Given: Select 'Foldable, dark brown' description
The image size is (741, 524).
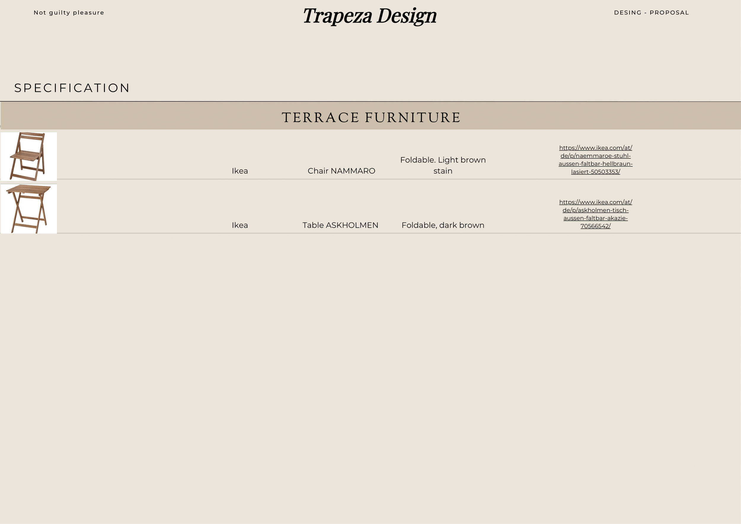Looking at the screenshot, I should click(443, 225).
